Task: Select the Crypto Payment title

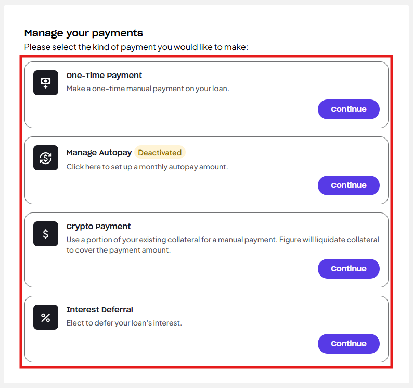Action: click(x=98, y=227)
